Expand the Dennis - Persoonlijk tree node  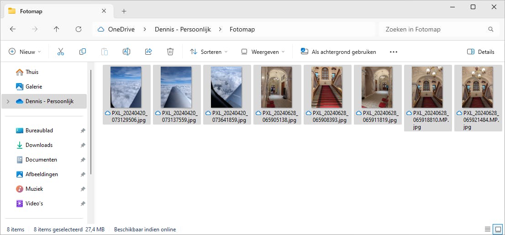pos(8,101)
